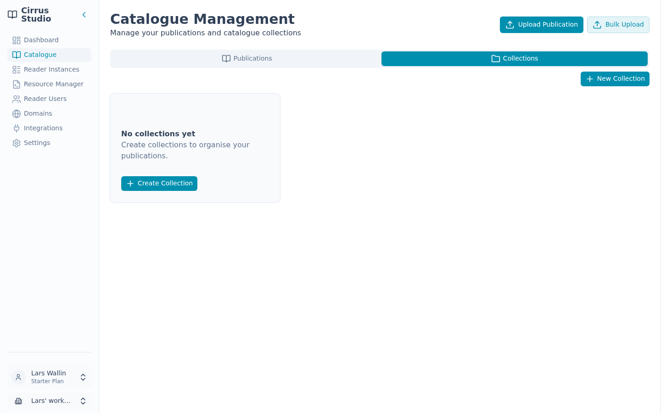Select the Collections tab
The width and height of the screenshot is (661, 413).
[515, 59]
